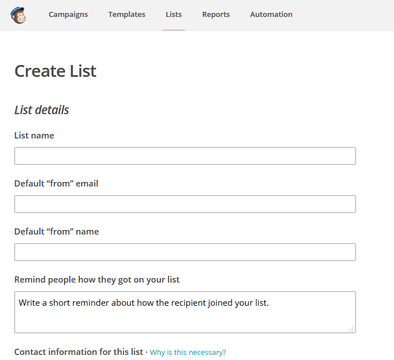The width and height of the screenshot is (394, 360).
Task: Click the Default "from" name input
Action: (x=185, y=252)
